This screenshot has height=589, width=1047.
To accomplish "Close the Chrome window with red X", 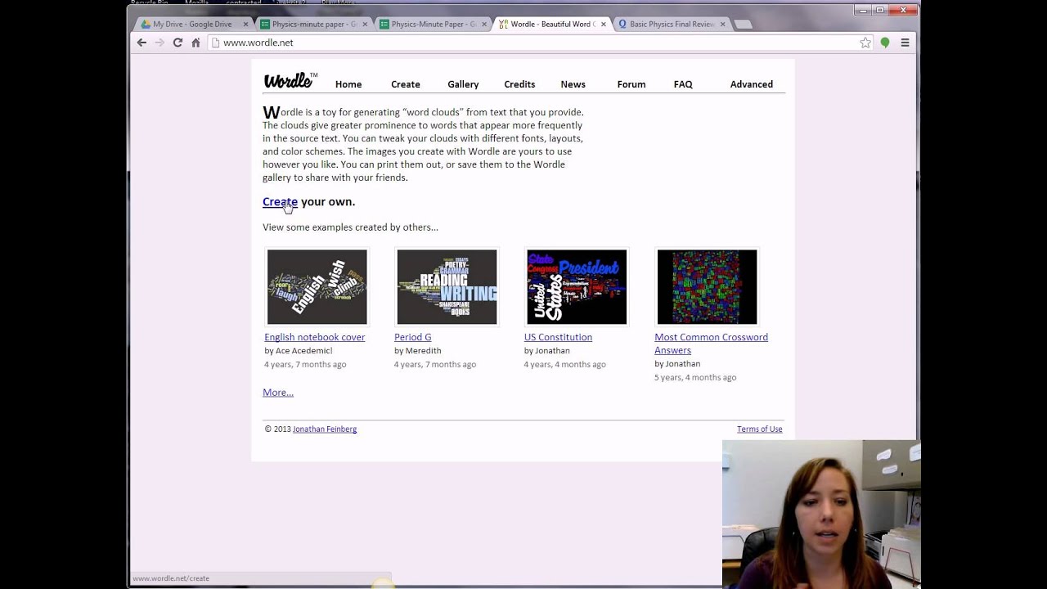I will pyautogui.click(x=903, y=10).
